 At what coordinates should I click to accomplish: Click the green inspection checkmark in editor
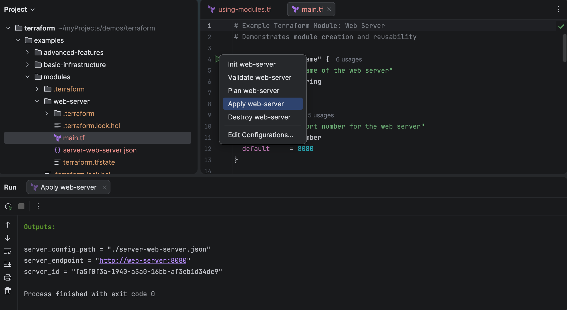click(561, 26)
